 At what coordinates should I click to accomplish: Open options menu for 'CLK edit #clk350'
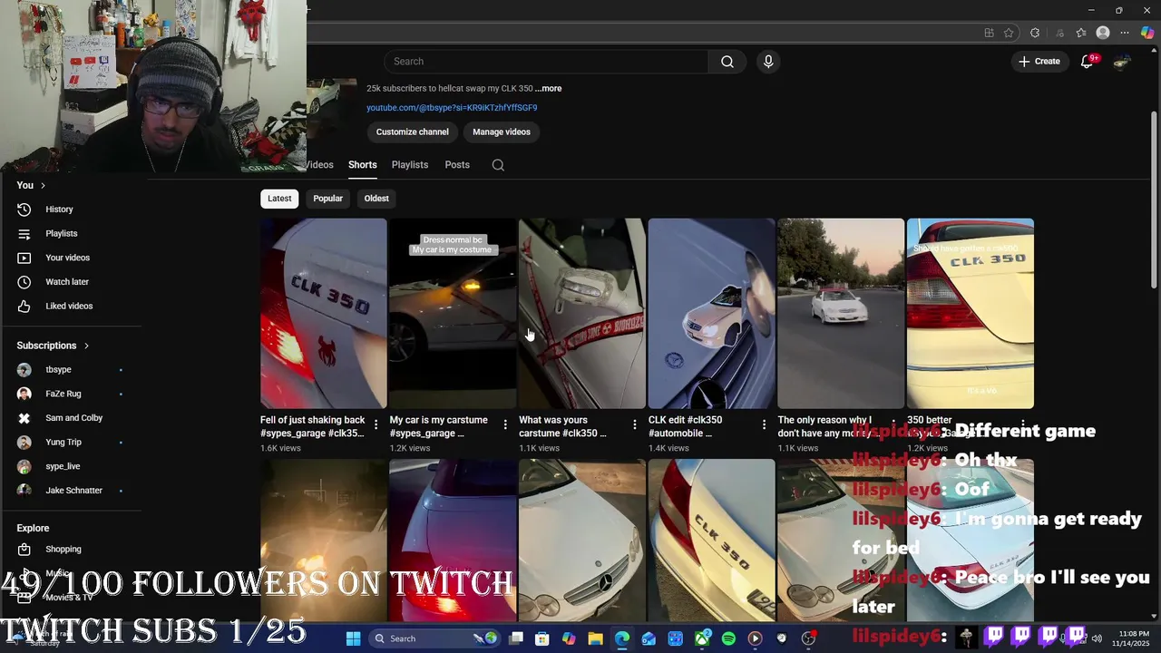[764, 424]
